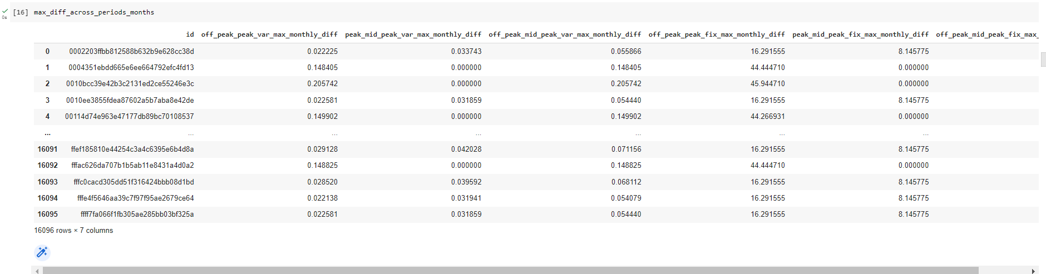Select the peak_mid_peak_fix_max_monthly_diff column header

[x=860, y=34]
